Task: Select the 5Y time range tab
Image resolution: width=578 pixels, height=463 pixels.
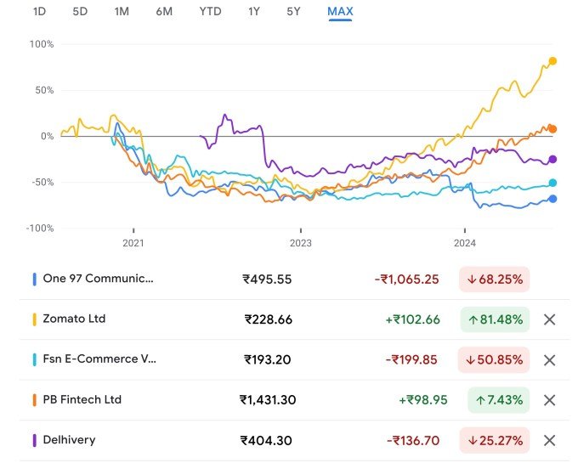Action: click(294, 12)
